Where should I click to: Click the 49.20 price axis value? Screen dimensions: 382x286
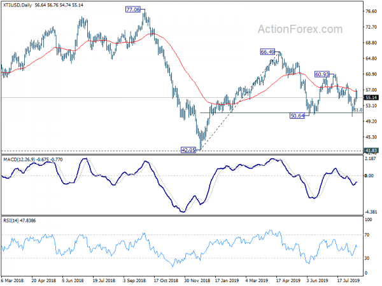[371, 121]
